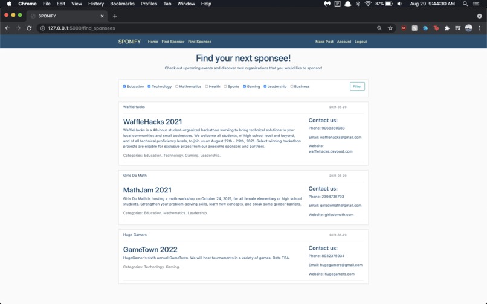Viewport: 487px width, 304px height.
Task: Bookmark this page with the star icon
Action: point(390,28)
